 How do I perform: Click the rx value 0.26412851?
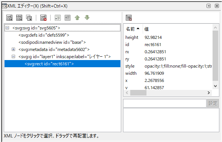[x=155, y=52]
